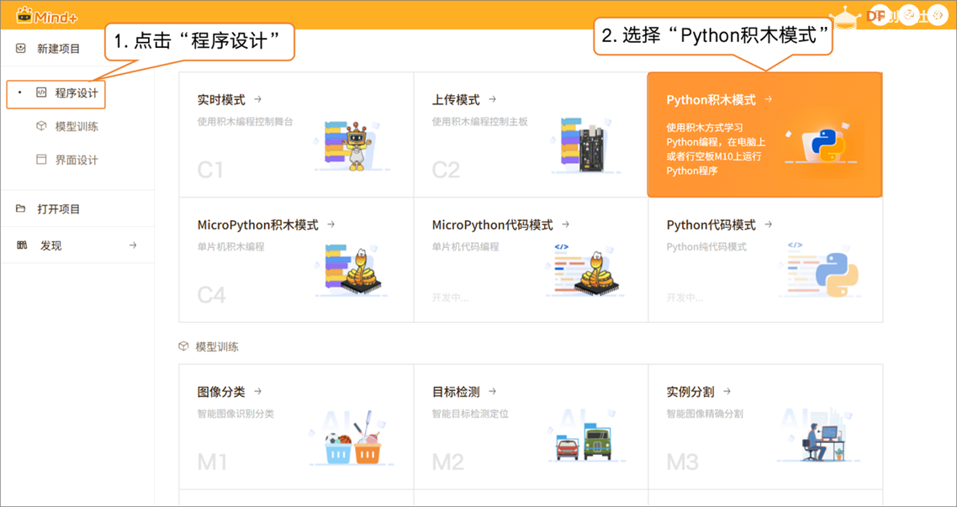This screenshot has width=957, height=507.
Task: Select the 程序设计 code icon
Action: 41,93
